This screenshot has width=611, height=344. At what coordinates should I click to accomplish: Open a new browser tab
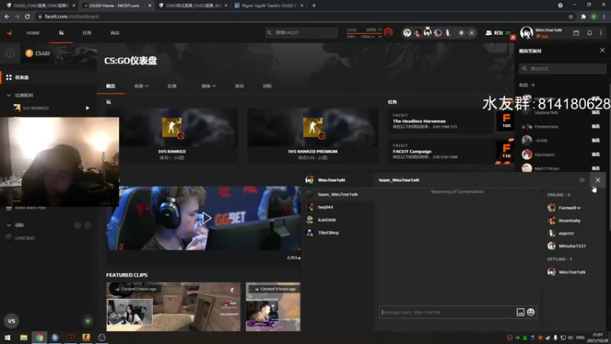314,5
